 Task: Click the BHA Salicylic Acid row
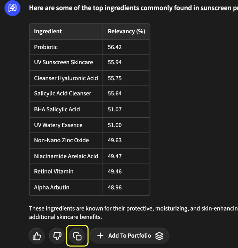click(x=57, y=110)
